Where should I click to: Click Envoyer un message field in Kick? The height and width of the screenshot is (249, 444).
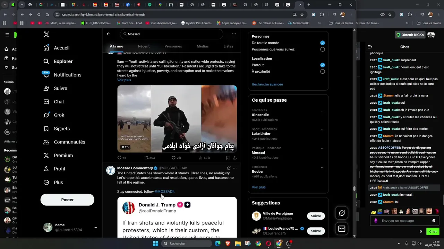404,221
